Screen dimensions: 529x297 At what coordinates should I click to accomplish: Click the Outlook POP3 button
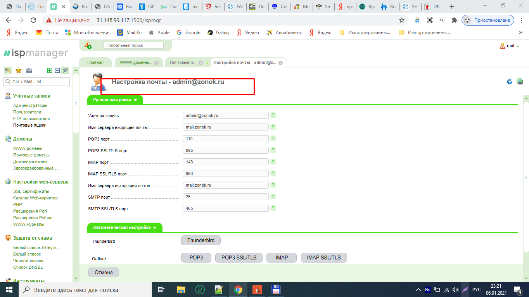pyautogui.click(x=196, y=258)
